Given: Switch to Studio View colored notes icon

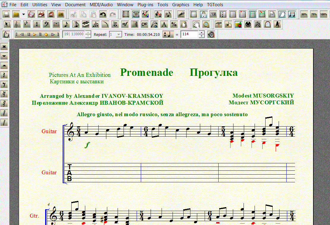Looking at the screenshot, I should pos(146,14).
